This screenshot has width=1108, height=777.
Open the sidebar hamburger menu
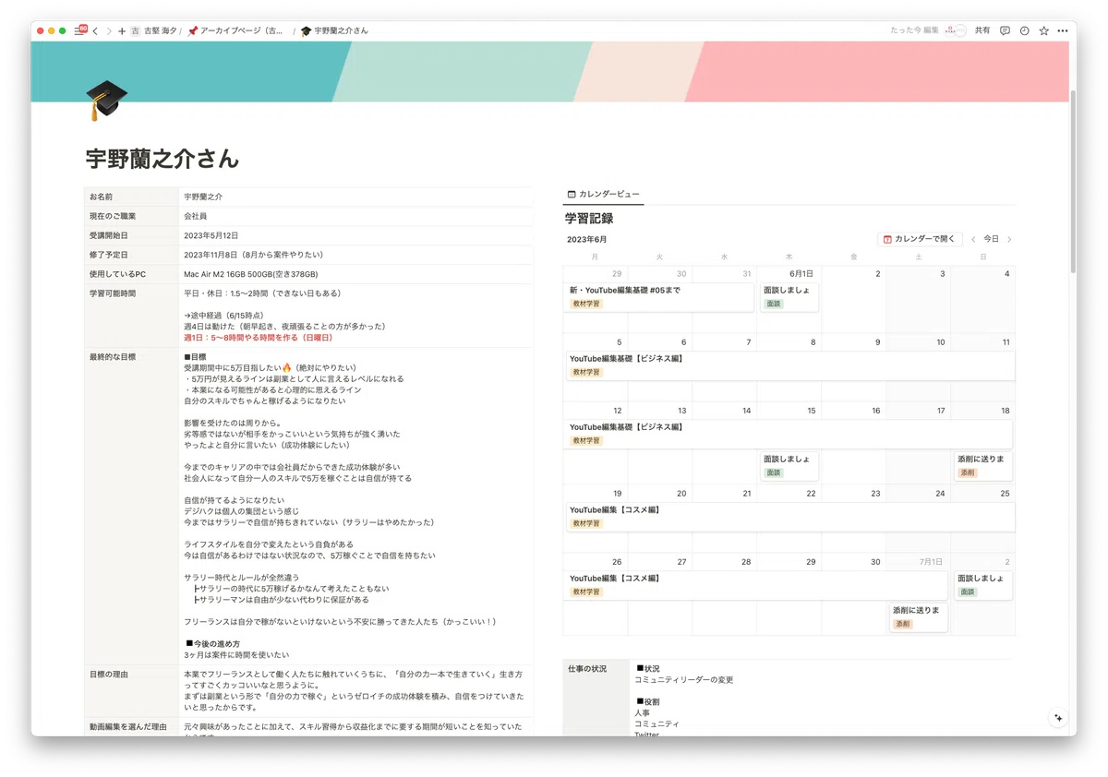[78, 30]
